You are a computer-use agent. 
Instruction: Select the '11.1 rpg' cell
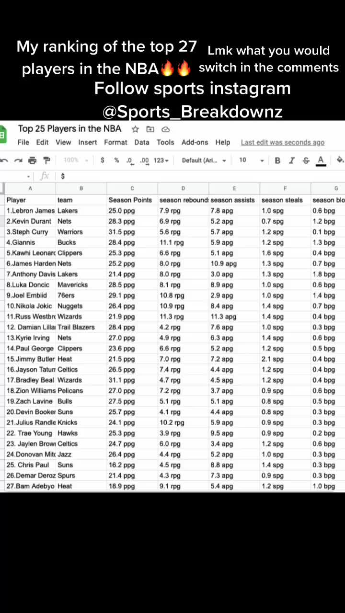pyautogui.click(x=183, y=242)
